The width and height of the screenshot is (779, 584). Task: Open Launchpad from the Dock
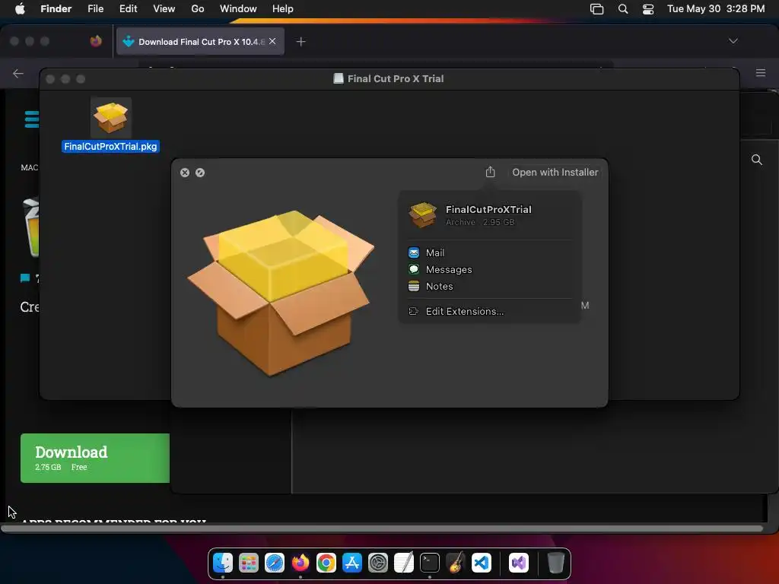click(249, 563)
